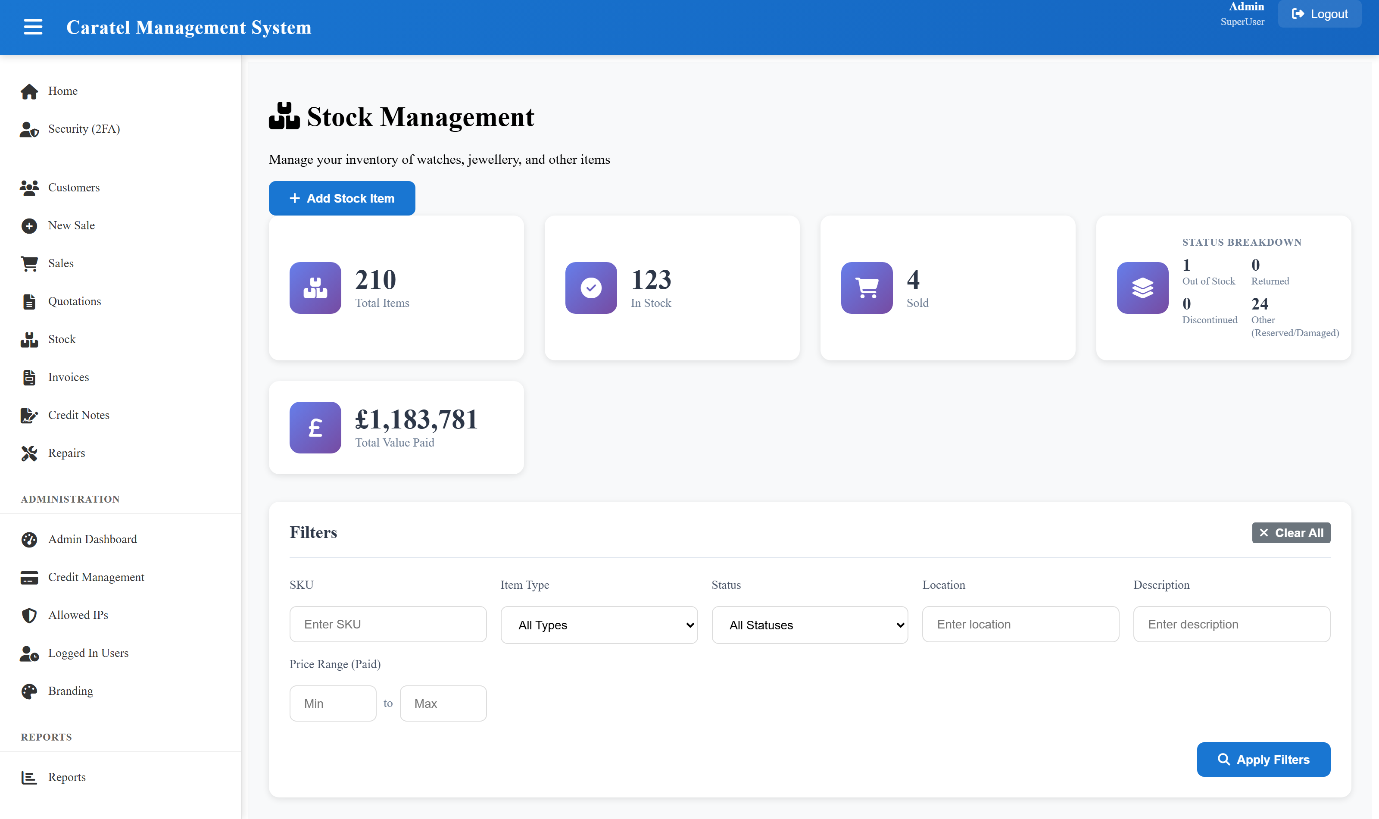The height and width of the screenshot is (819, 1379).
Task: Click the In Stock checkmark tile icon
Action: (591, 288)
